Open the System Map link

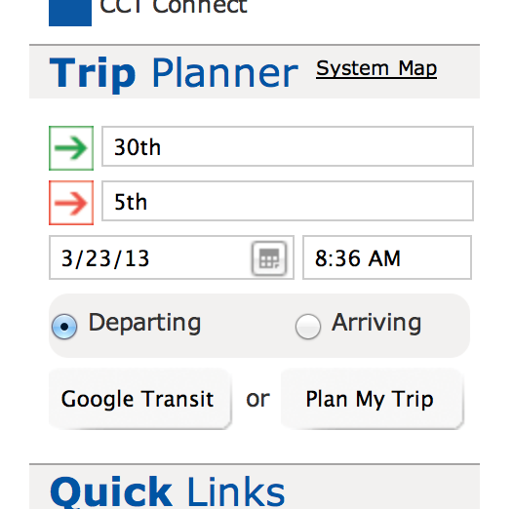point(376,68)
